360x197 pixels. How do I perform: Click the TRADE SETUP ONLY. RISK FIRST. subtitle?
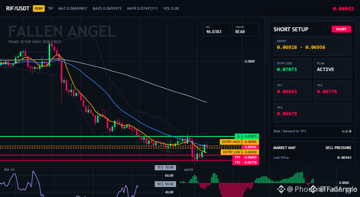coord(35,42)
